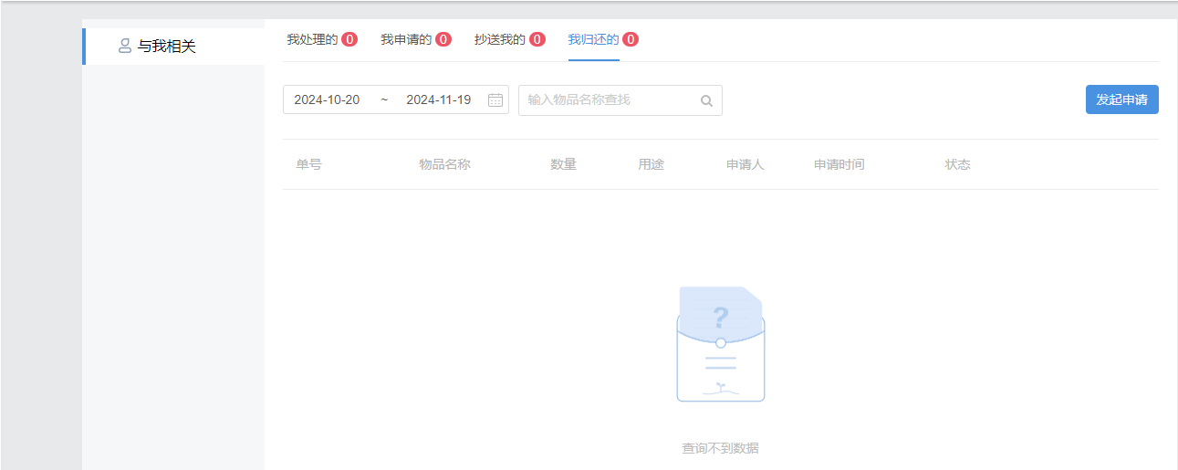The image size is (1178, 470).
Task: Click the user icon beside 与我相关
Action: point(125,47)
